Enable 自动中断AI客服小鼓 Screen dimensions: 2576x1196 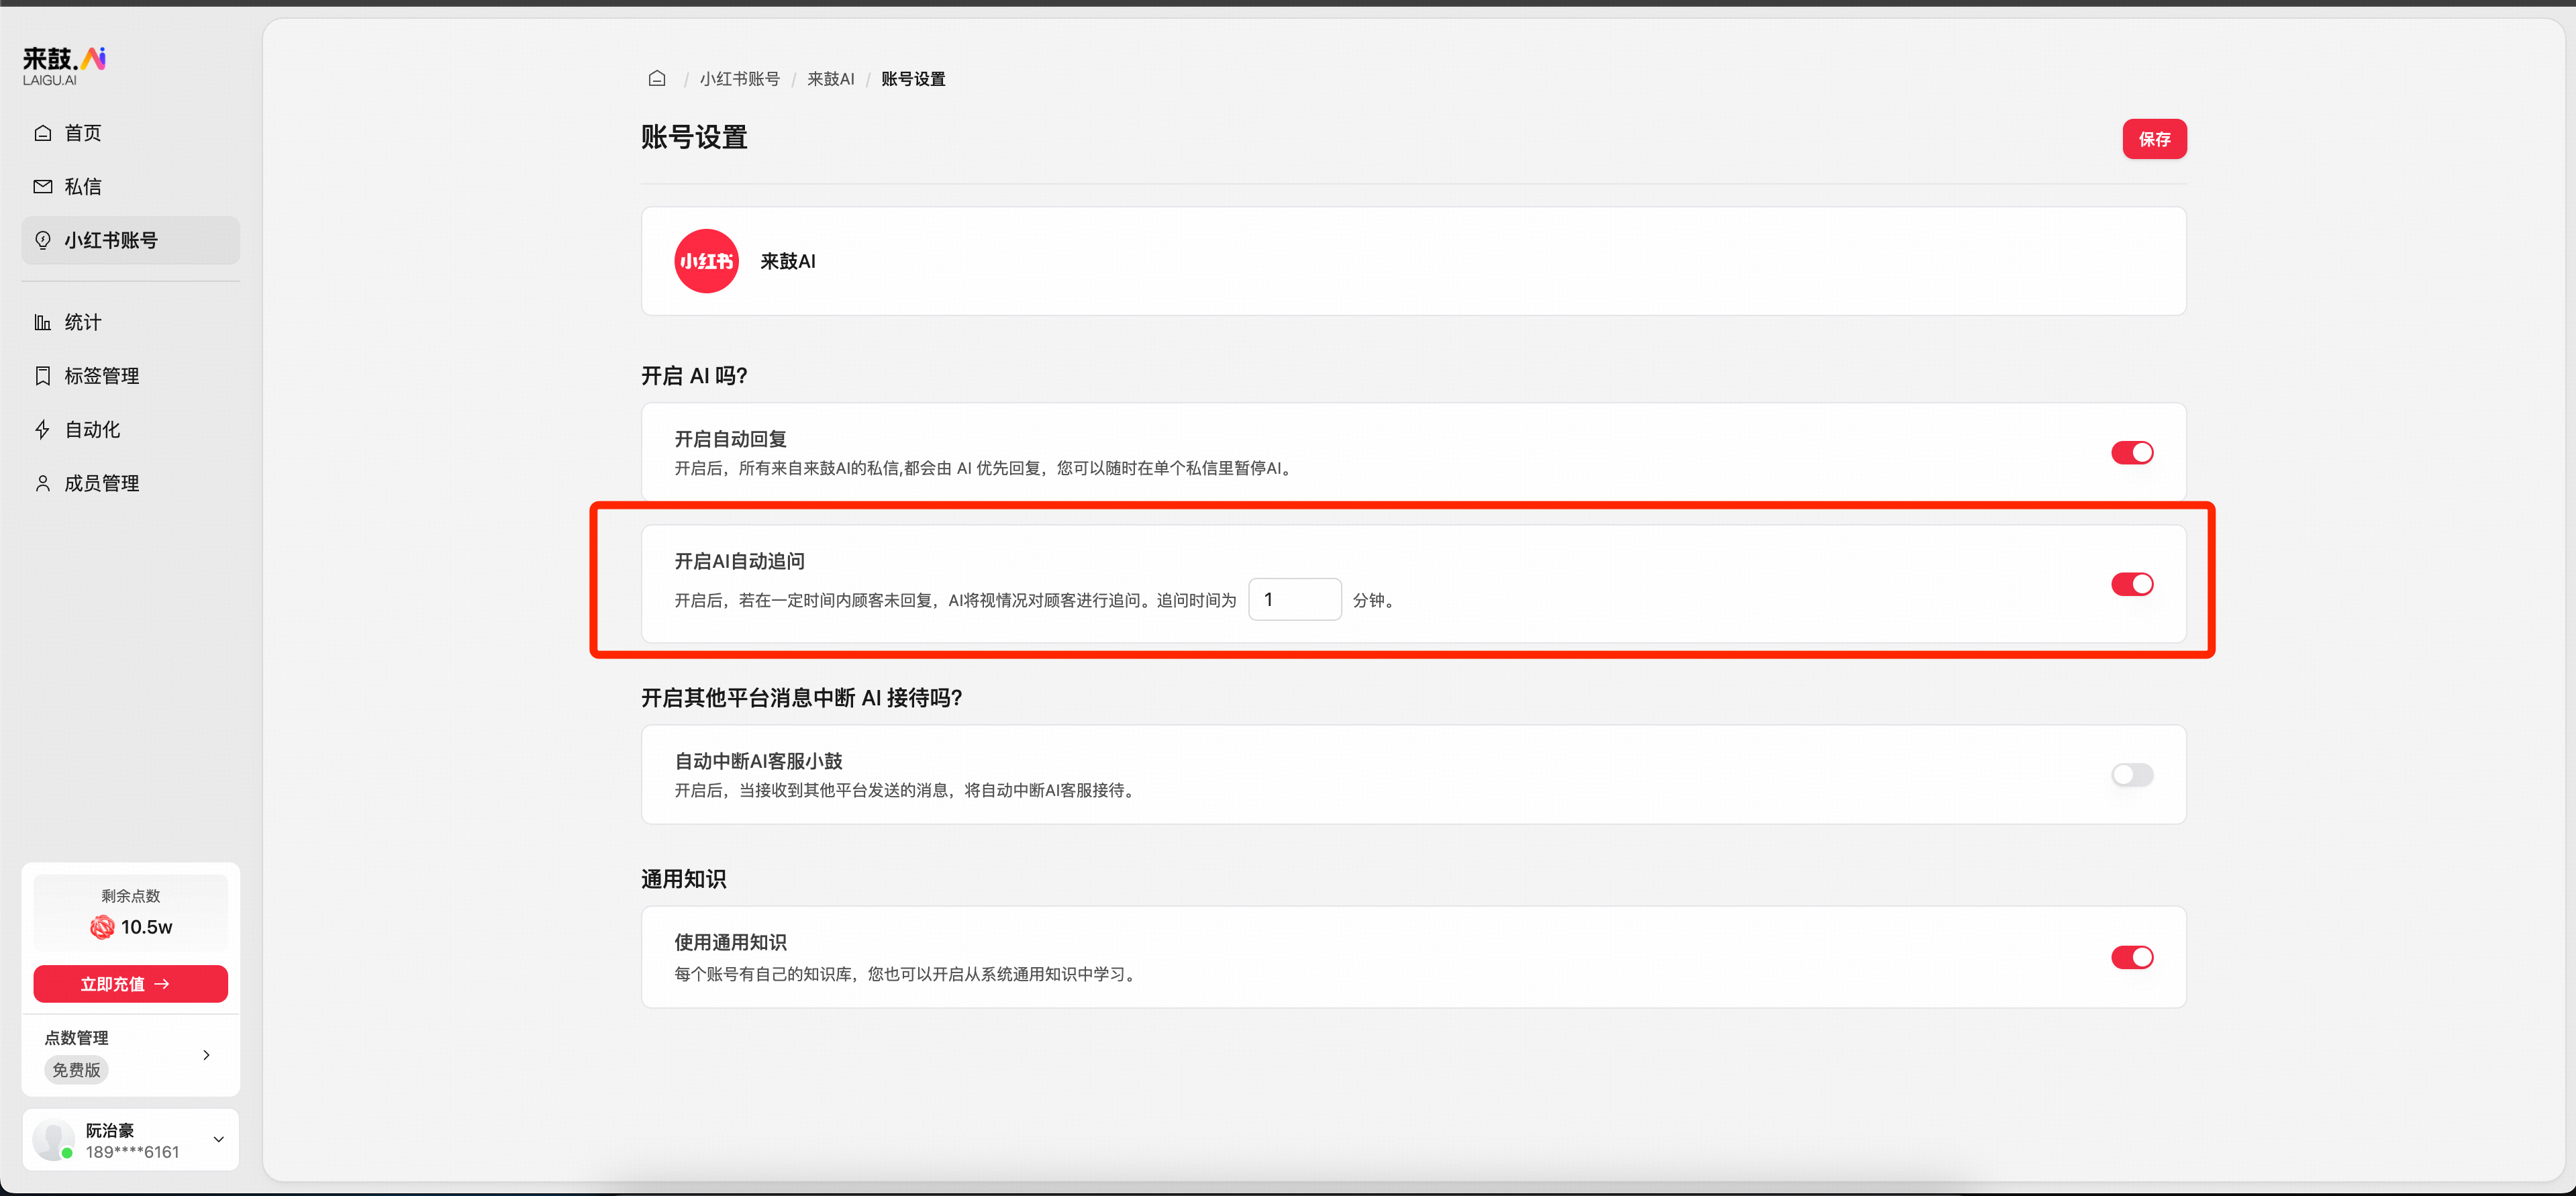coord(2133,774)
